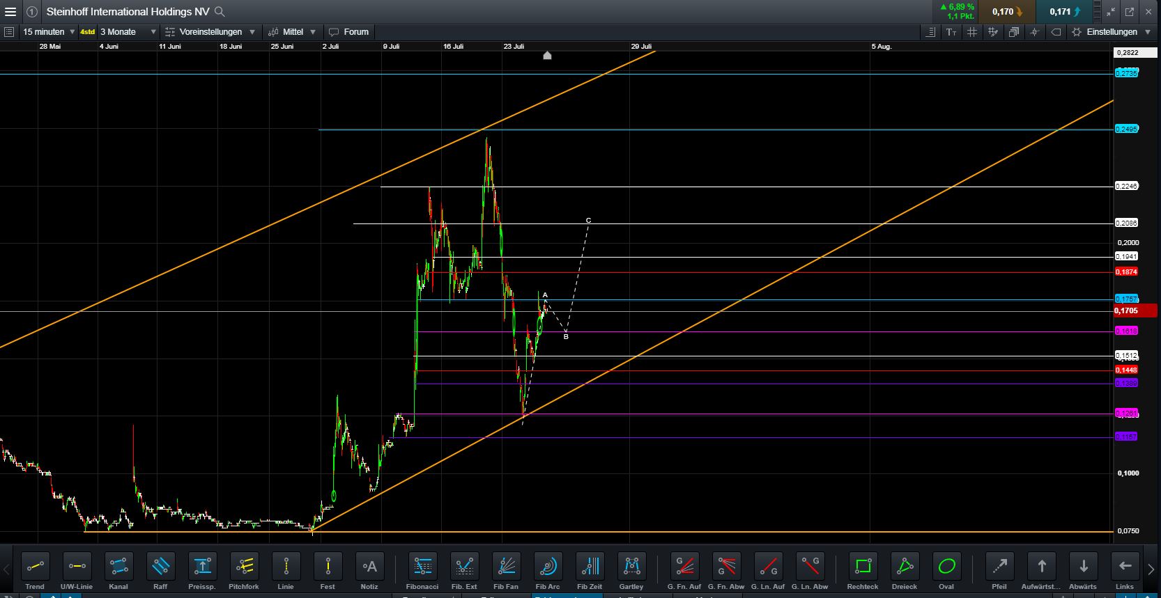Pop out the chart into new window
The image size is (1161, 598).
1129,12
